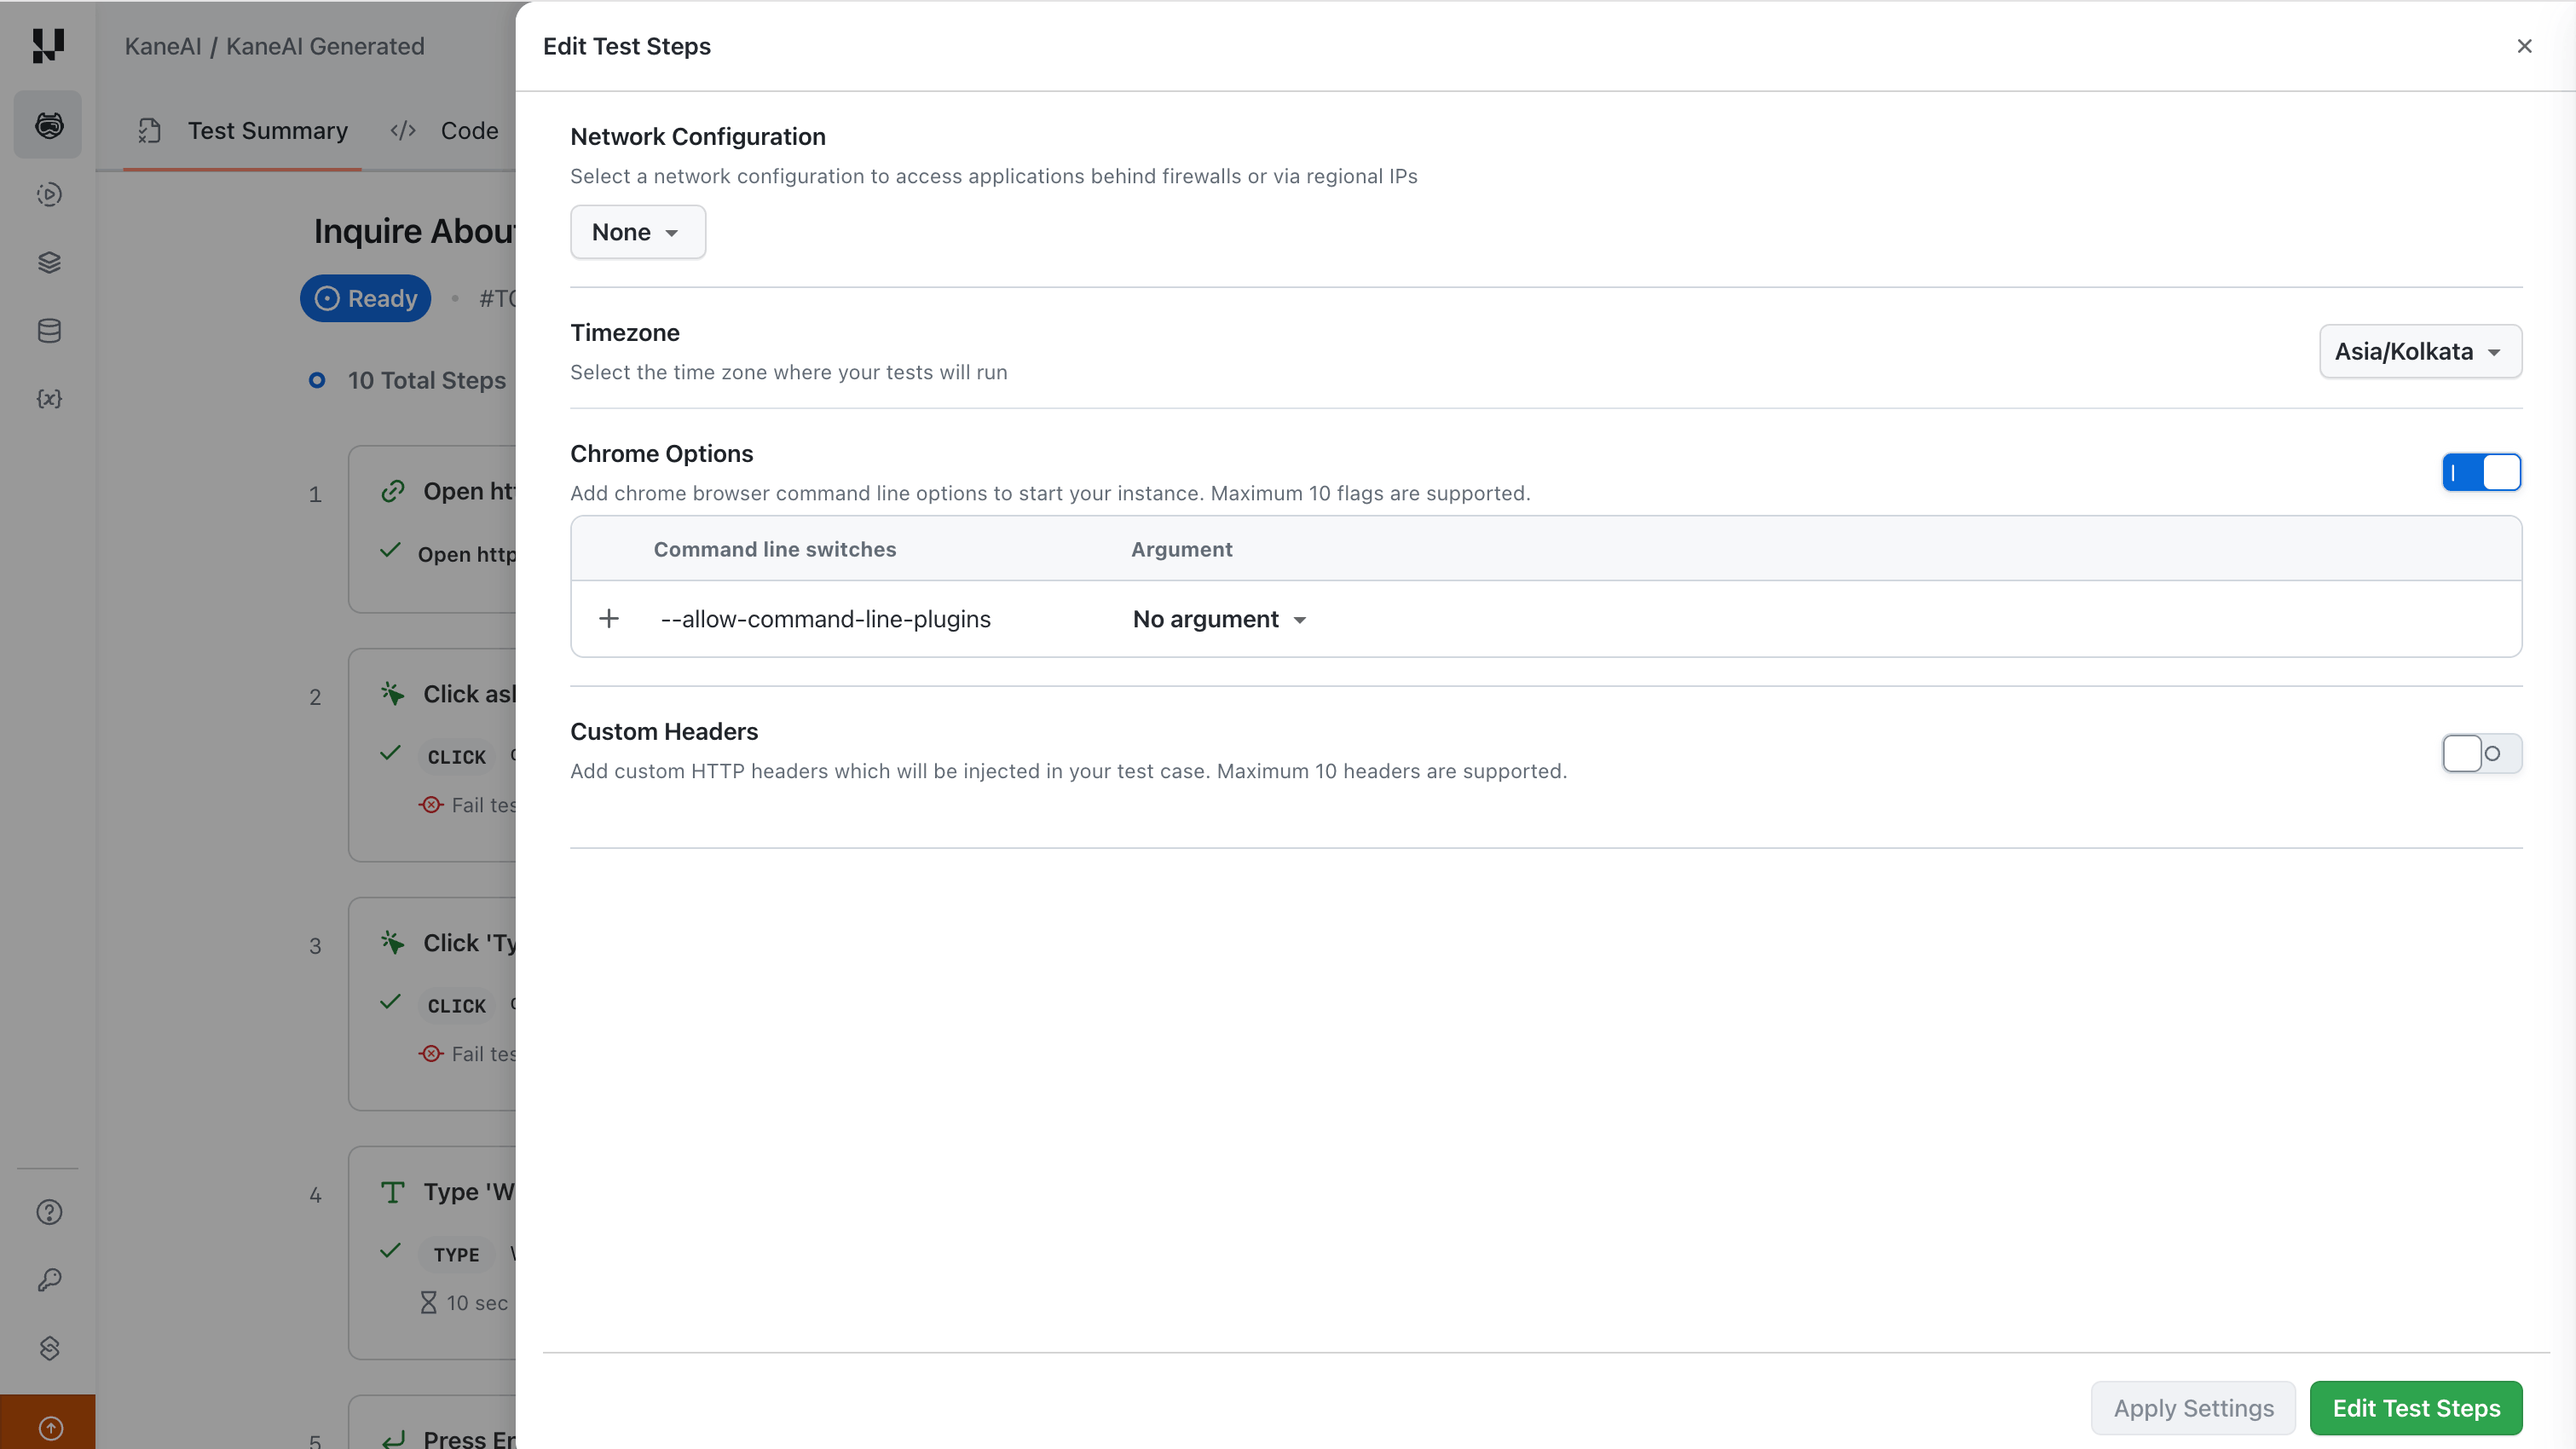Viewport: 2576px width, 1449px height.
Task: Open the KaneAI robot sidebar icon
Action: tap(48, 125)
